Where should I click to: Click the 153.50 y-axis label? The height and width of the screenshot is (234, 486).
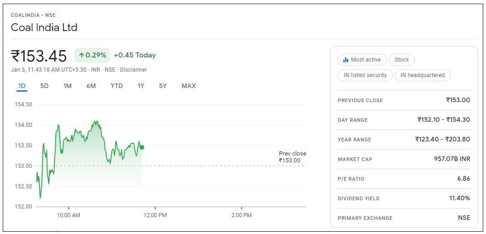pyautogui.click(x=23, y=146)
